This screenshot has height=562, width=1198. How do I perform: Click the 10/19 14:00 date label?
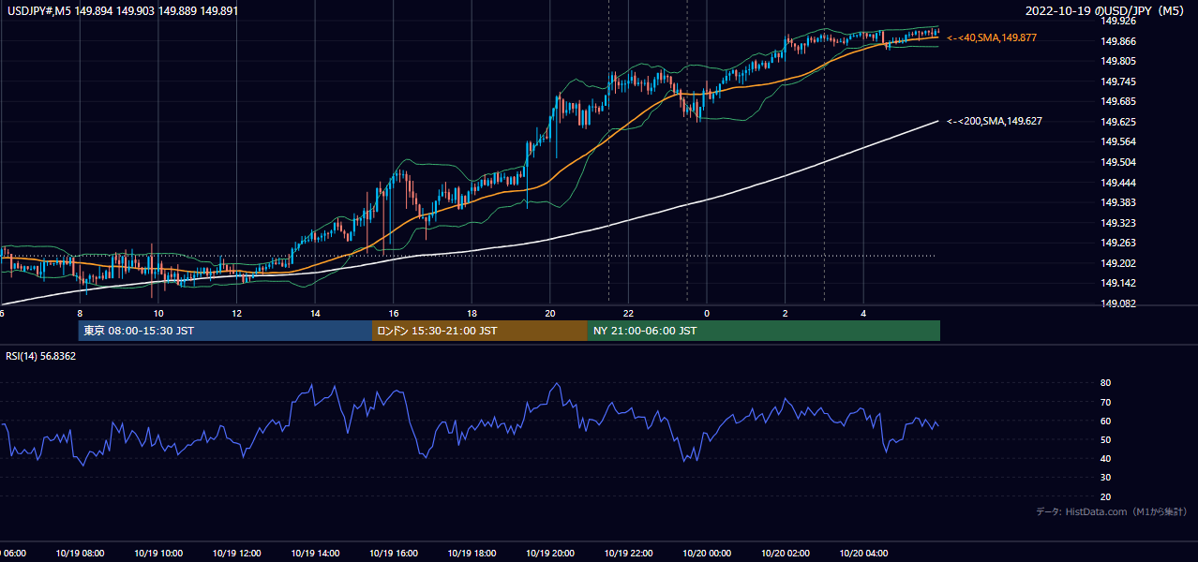315,554
